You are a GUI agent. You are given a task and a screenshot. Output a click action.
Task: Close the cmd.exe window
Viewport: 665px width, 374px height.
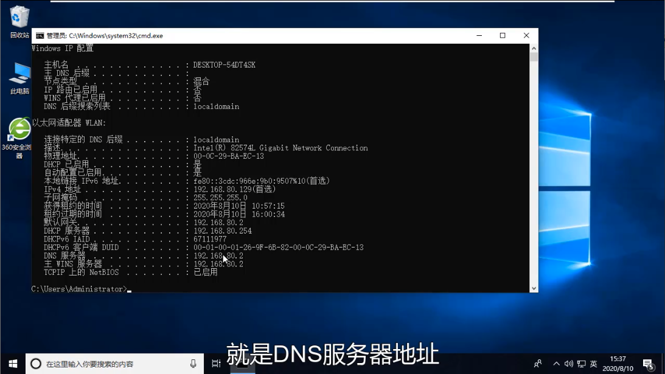pos(526,36)
